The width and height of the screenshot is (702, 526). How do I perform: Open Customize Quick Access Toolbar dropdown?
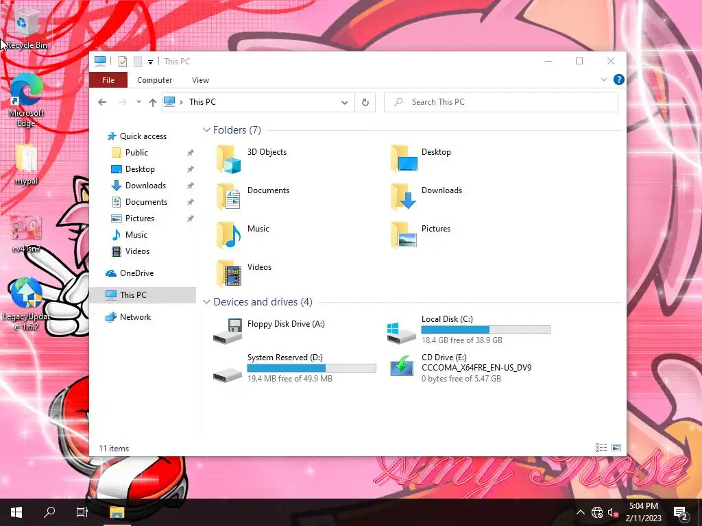[x=150, y=62]
